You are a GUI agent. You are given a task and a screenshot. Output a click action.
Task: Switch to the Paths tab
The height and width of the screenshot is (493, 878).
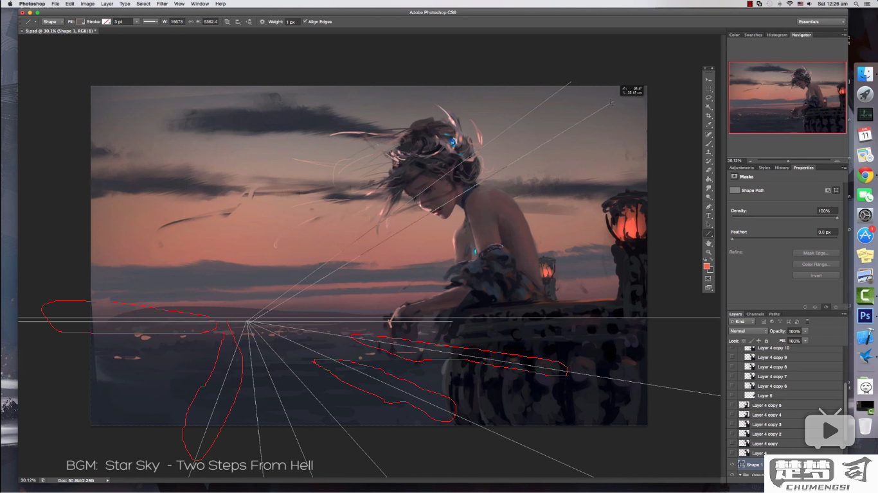[775, 314]
